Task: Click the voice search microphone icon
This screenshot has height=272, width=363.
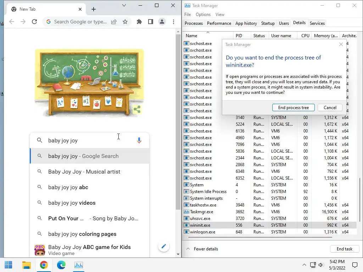Action: pyautogui.click(x=139, y=140)
